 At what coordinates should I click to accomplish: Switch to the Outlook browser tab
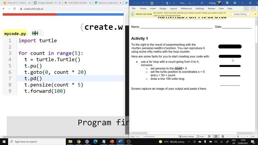17,3
